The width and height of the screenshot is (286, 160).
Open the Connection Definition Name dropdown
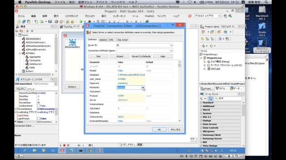coord(171,51)
